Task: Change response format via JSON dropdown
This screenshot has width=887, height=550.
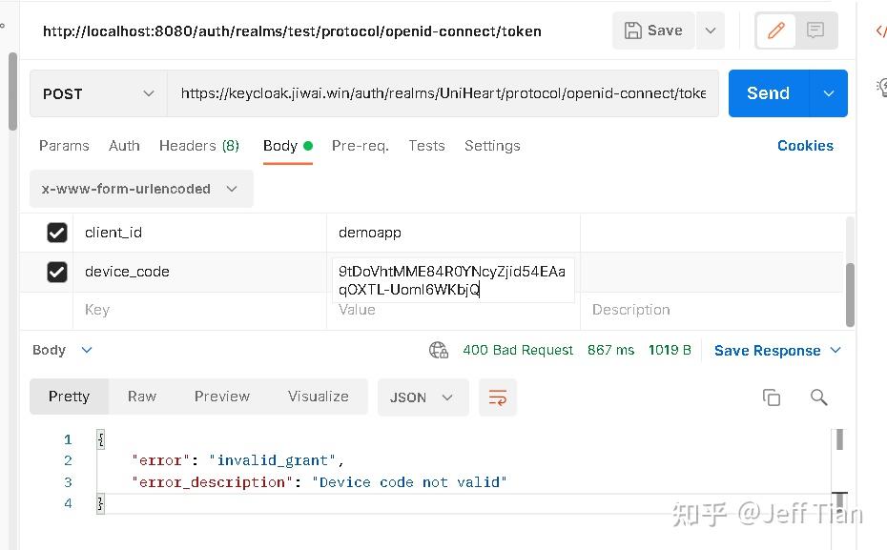Action: pyautogui.click(x=423, y=397)
